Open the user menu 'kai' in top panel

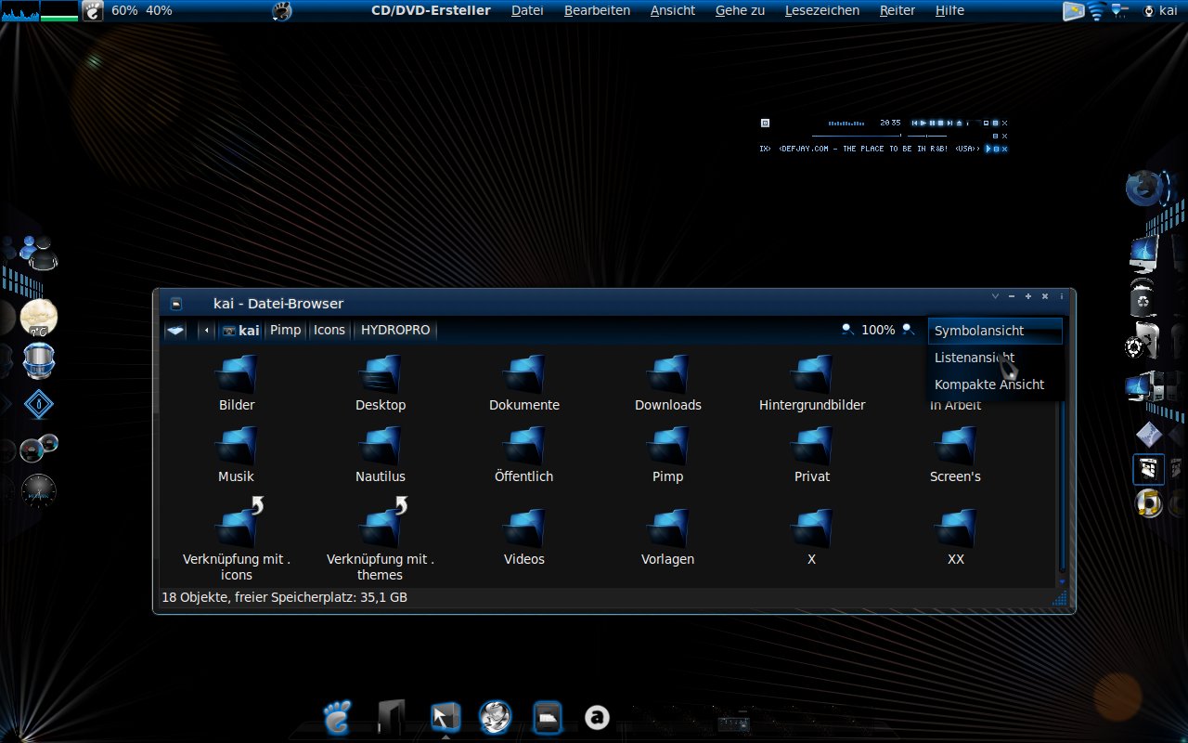tap(1160, 10)
